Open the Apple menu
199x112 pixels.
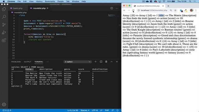click(4, 1)
